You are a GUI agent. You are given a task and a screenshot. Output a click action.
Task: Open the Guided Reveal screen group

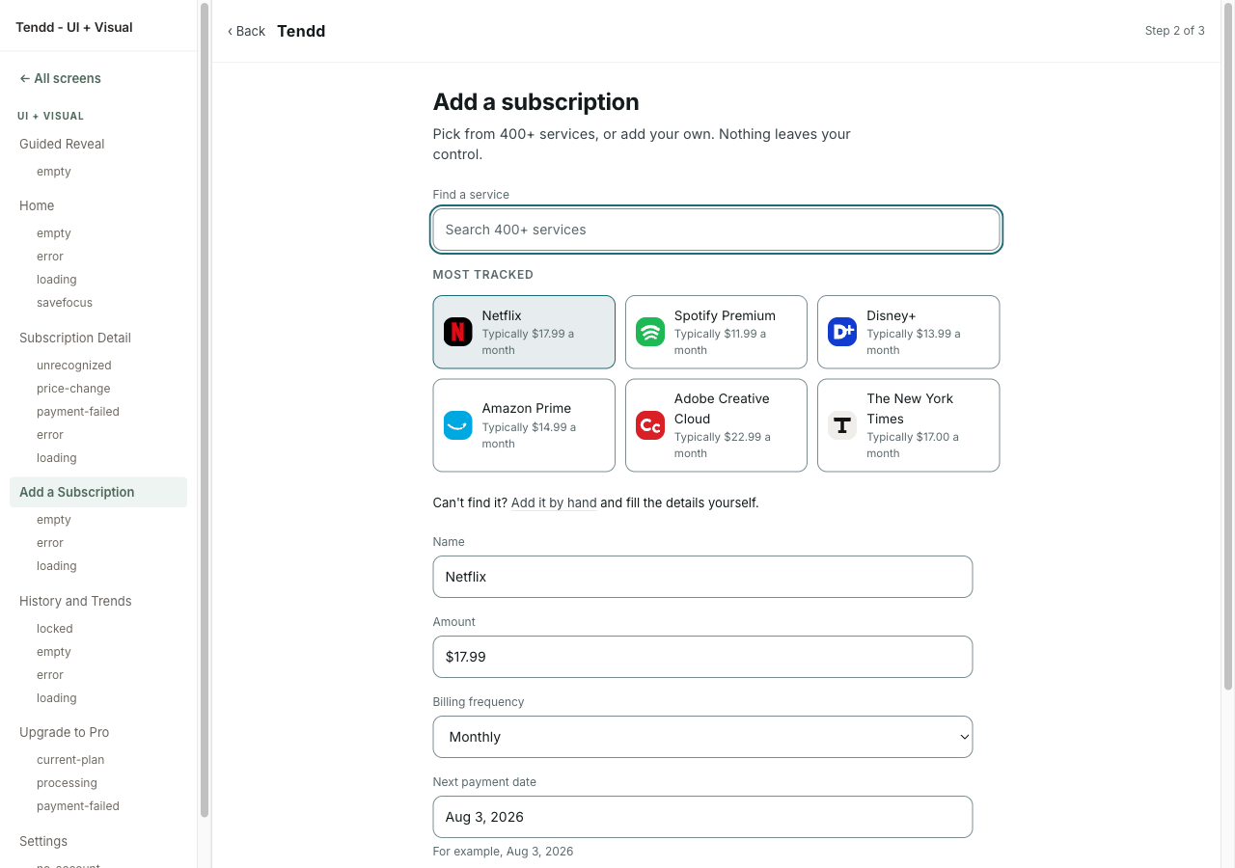(62, 144)
